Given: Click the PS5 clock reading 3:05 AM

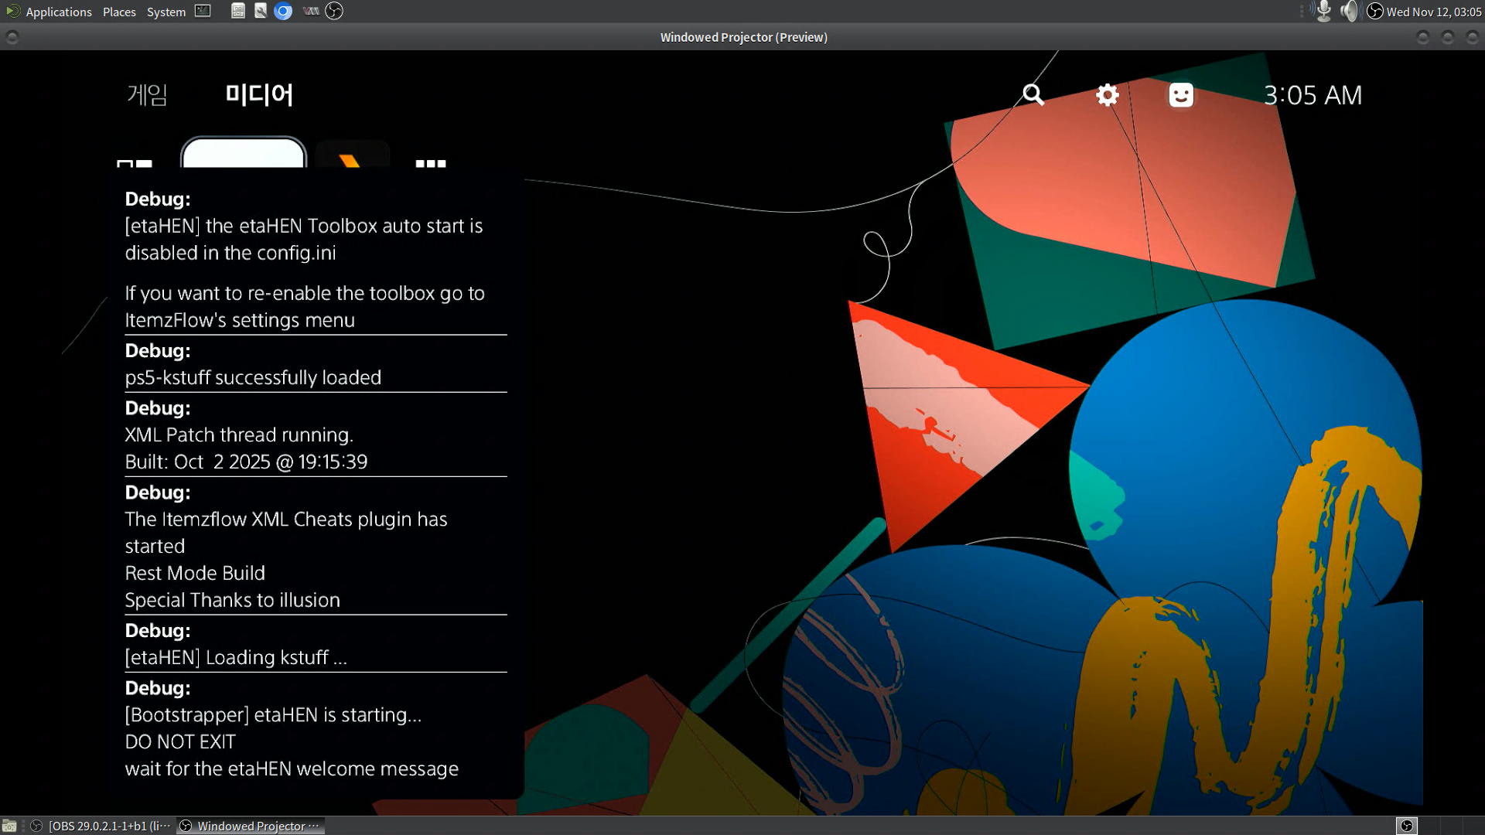Looking at the screenshot, I should coord(1313,95).
